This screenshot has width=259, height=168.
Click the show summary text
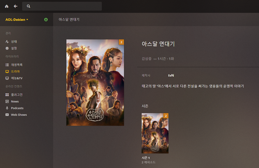(193, 86)
